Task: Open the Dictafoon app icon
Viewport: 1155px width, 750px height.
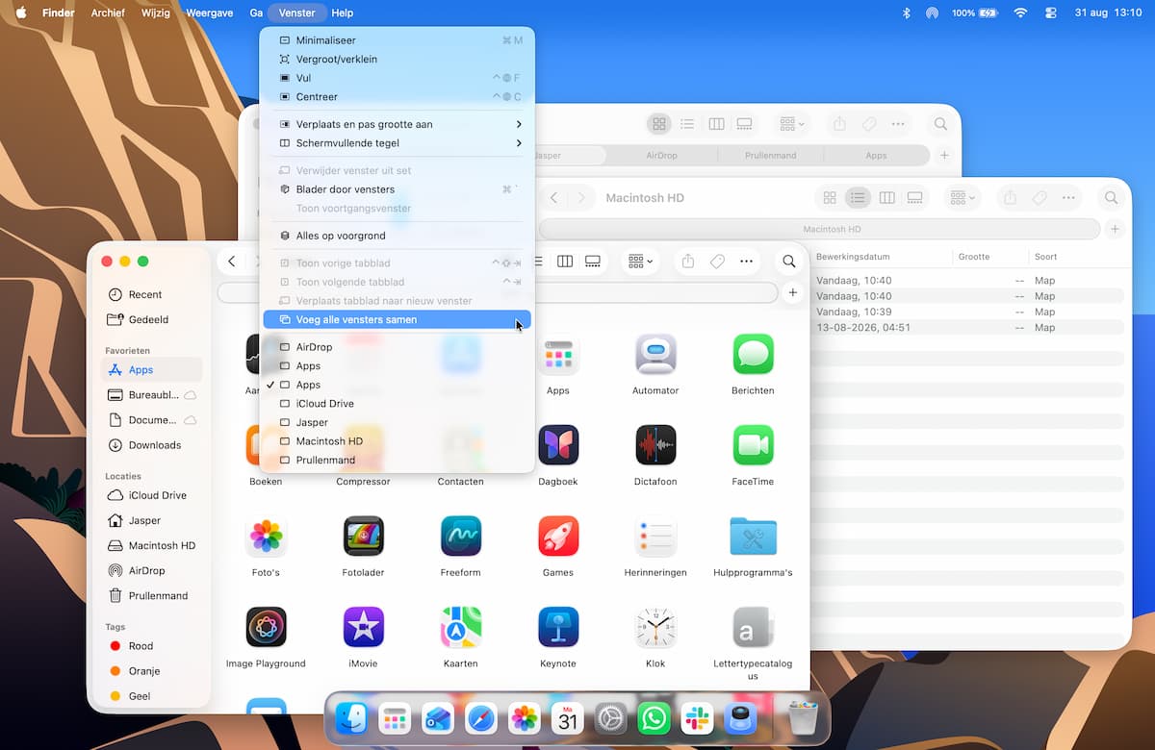Action: pos(655,445)
